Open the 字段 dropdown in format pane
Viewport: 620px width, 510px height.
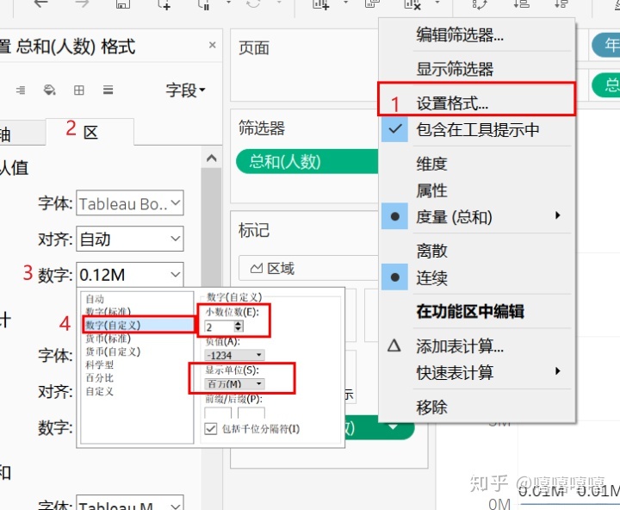[x=185, y=90]
